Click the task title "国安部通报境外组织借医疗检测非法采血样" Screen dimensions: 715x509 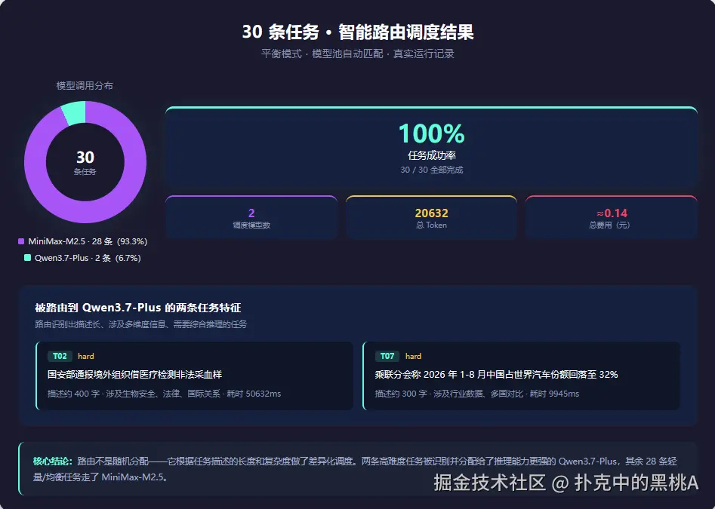[x=134, y=375]
